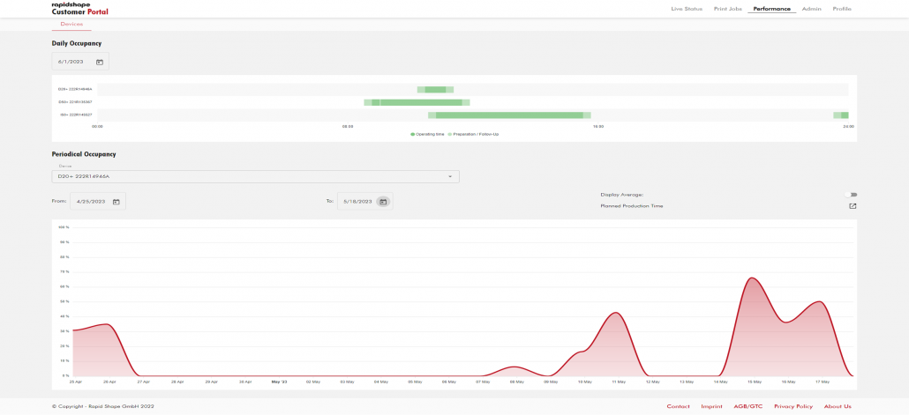Viewport: 909px width, 415px height.
Task: Toggle the Display Average switch
Action: pyautogui.click(x=852, y=195)
